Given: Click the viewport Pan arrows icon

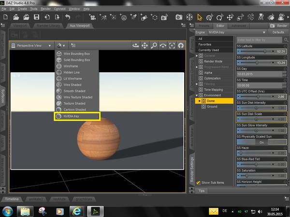Looking at the screenshot, I should pos(145,45).
